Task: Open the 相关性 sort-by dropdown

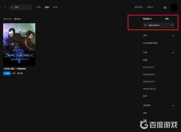Action: point(18,19)
